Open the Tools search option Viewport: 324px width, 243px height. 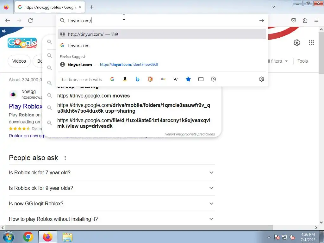[x=302, y=61]
